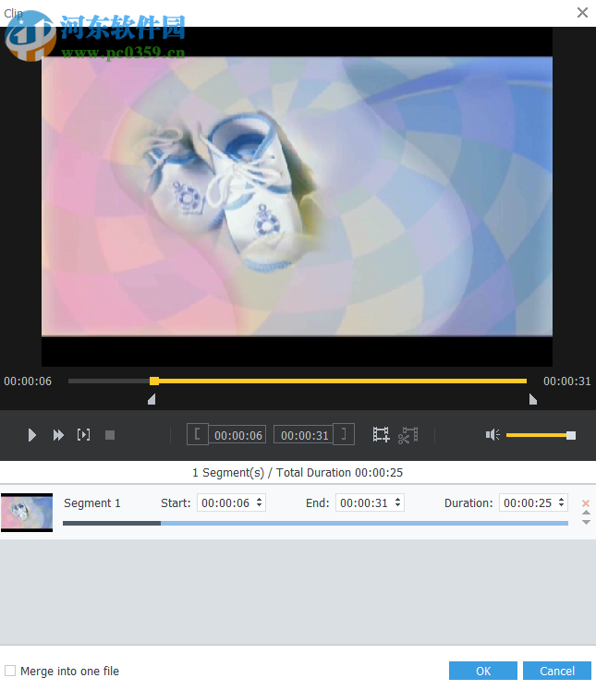Select the Segment 1 thumbnail
This screenshot has height=690, width=596.
[27, 513]
